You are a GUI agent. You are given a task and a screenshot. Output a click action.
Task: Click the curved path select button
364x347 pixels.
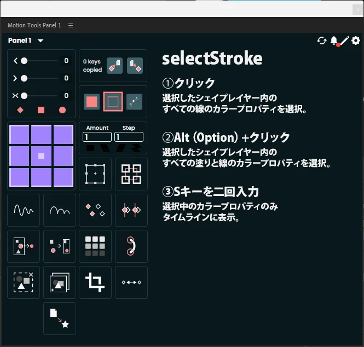[135, 102]
